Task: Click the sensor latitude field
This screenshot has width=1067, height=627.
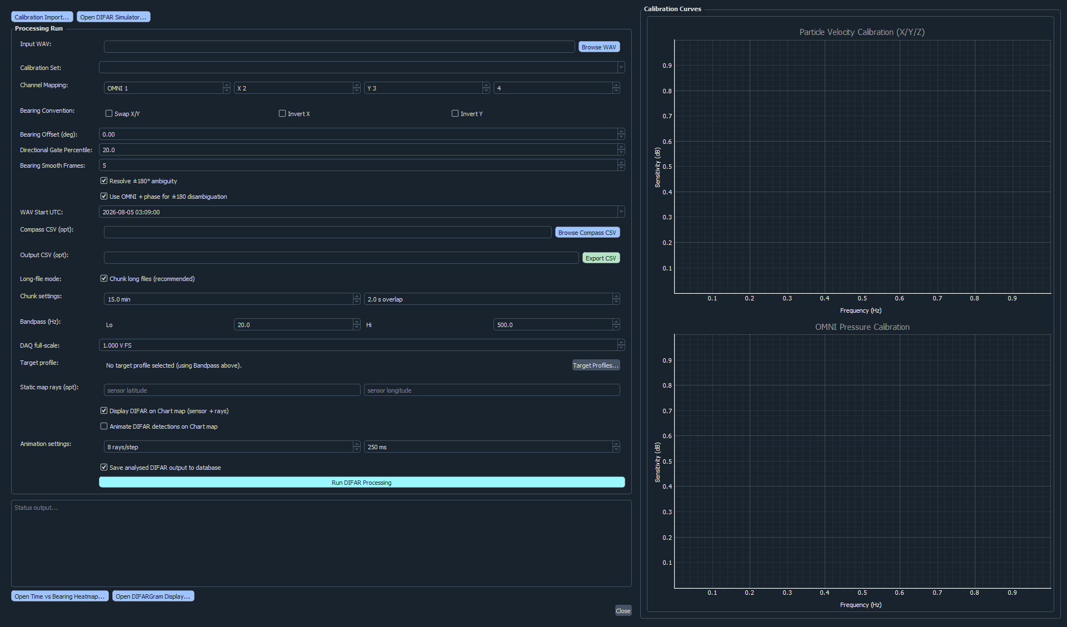Action: click(x=232, y=390)
